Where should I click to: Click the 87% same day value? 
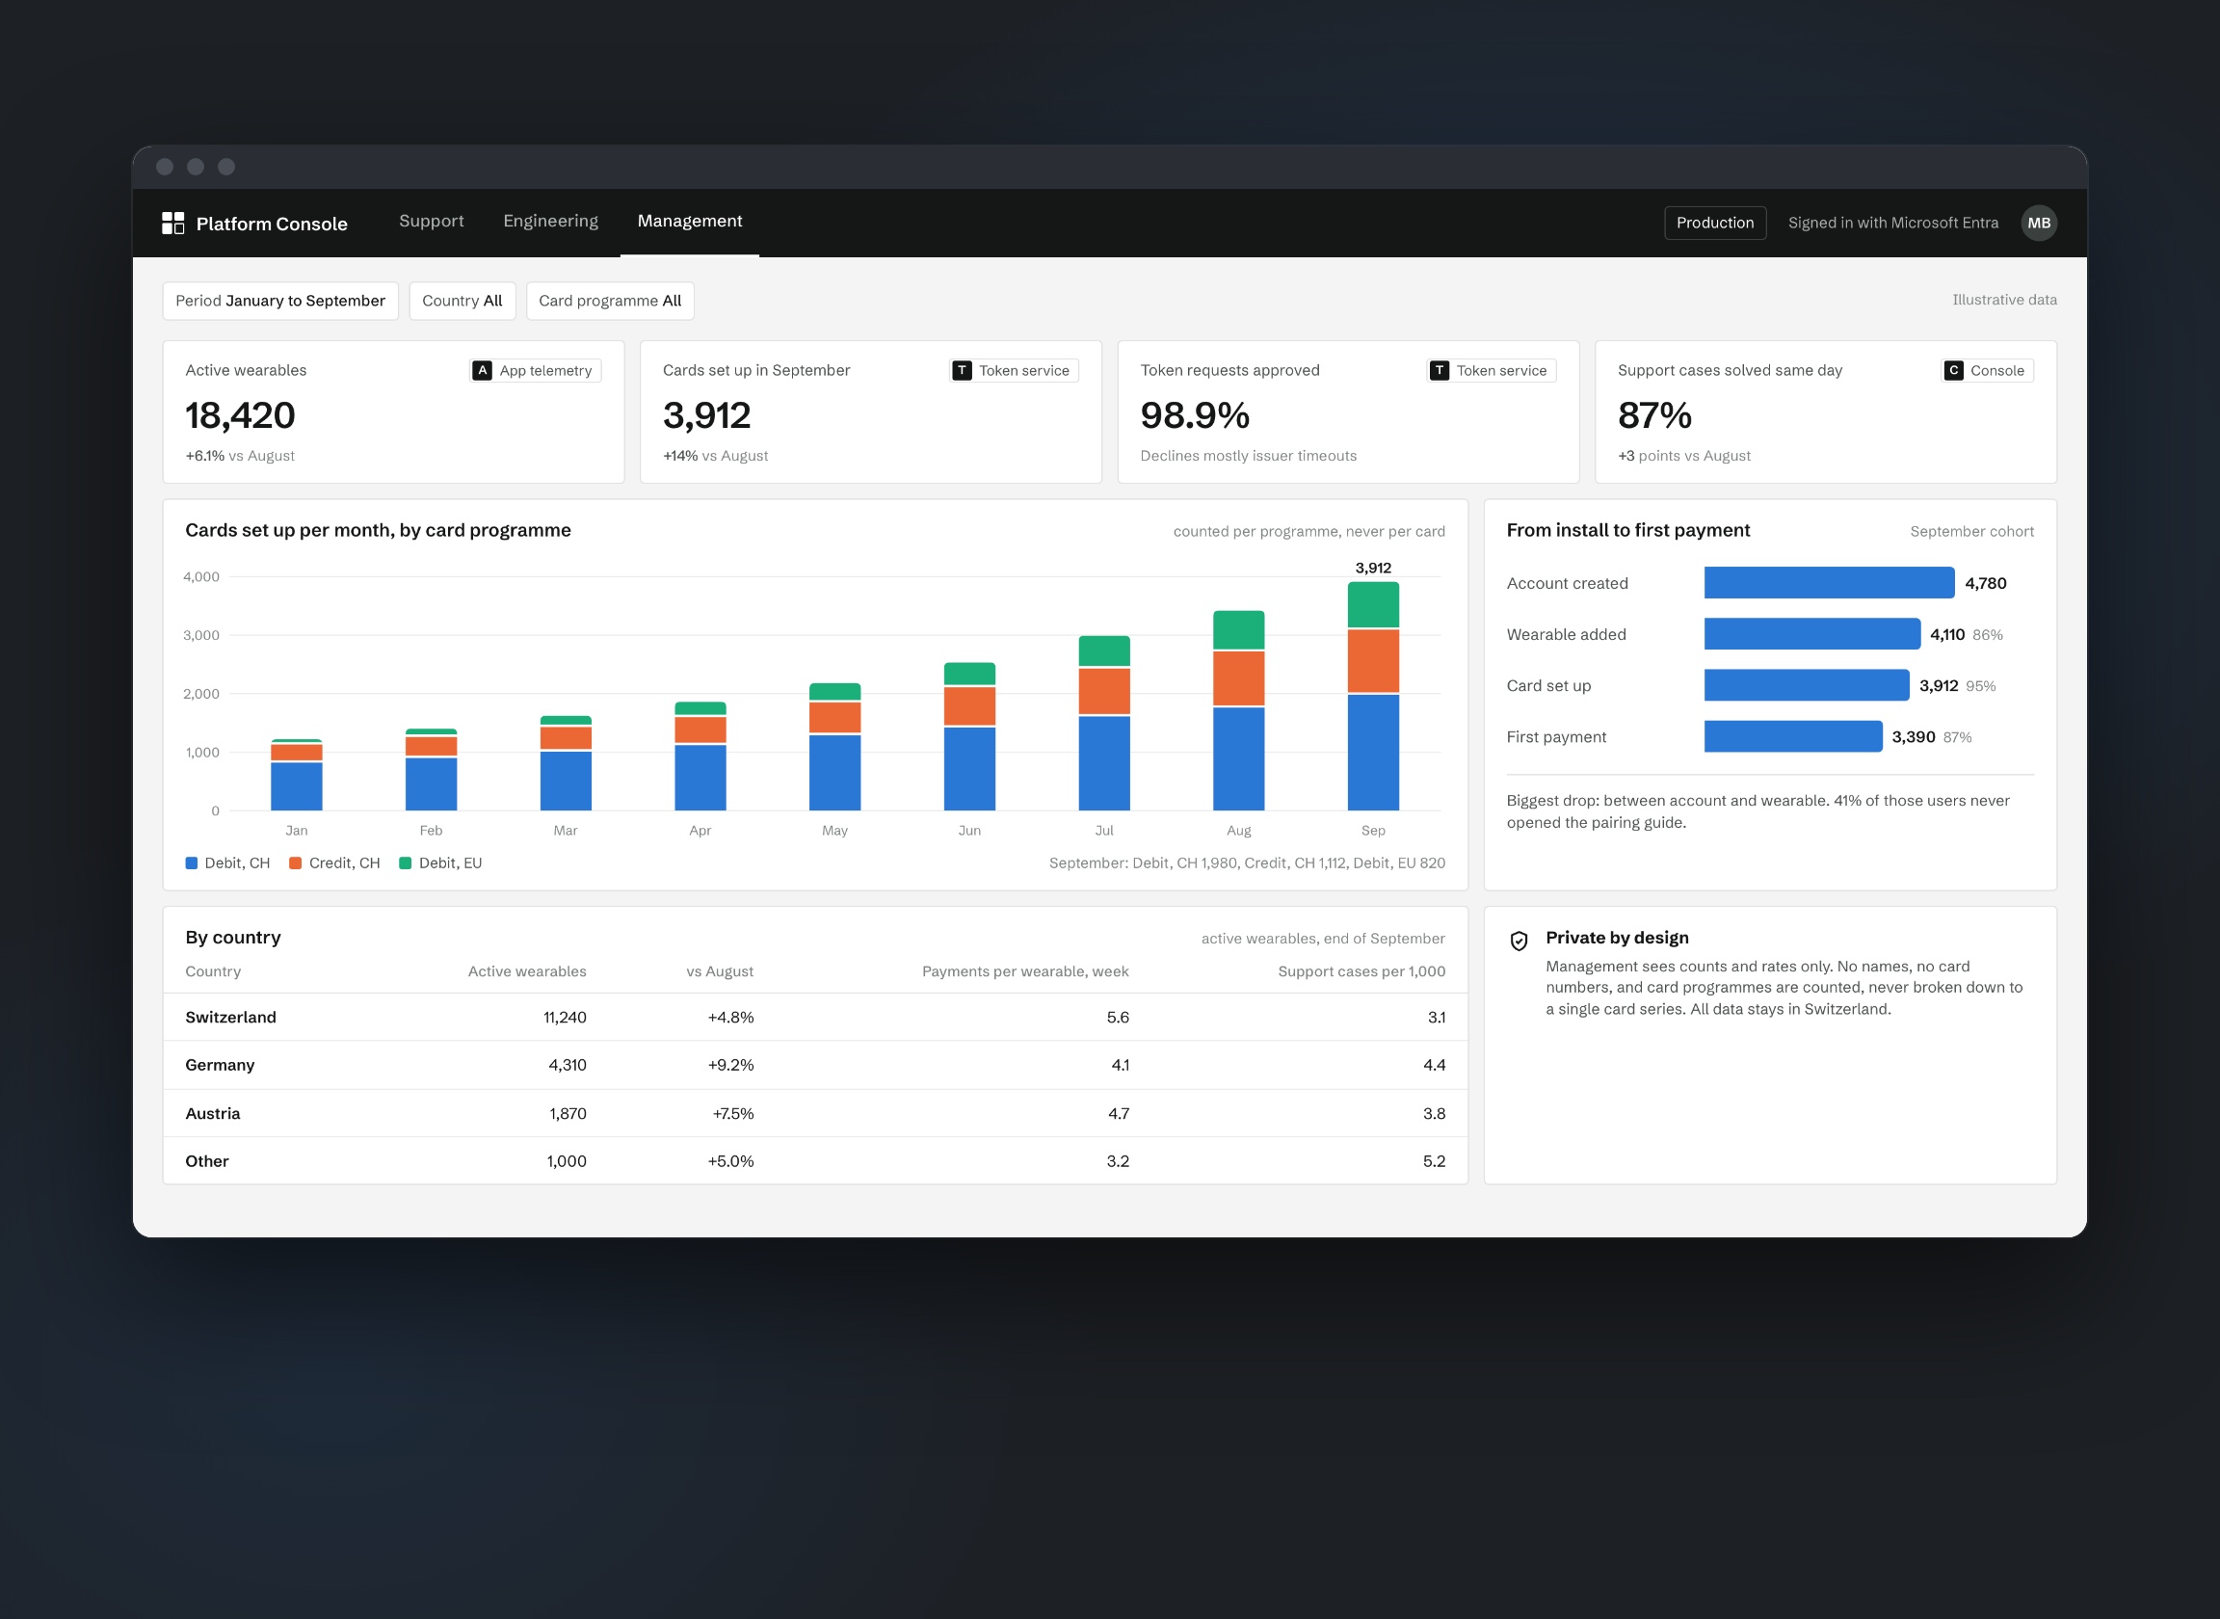(x=1653, y=415)
